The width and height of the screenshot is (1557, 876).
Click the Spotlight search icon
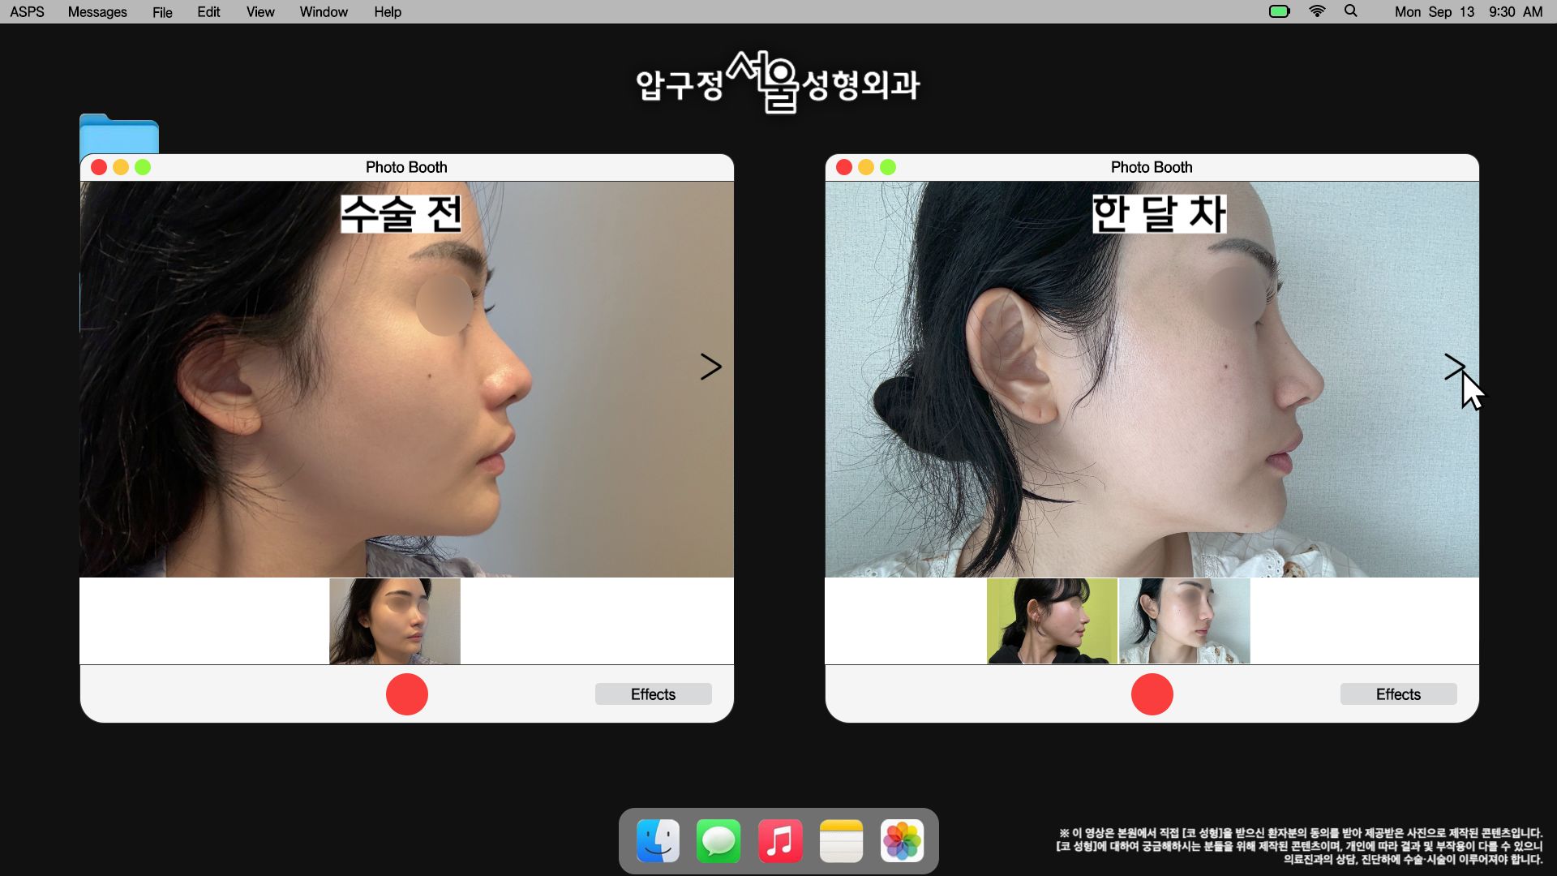pos(1351,11)
